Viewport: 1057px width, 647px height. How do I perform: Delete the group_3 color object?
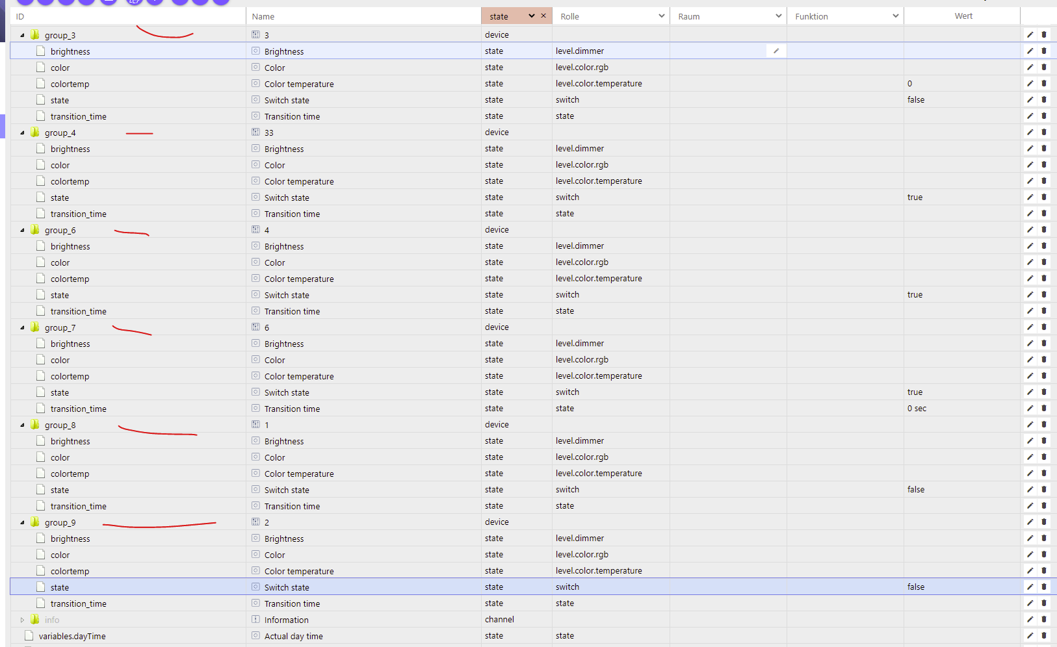(x=1044, y=67)
